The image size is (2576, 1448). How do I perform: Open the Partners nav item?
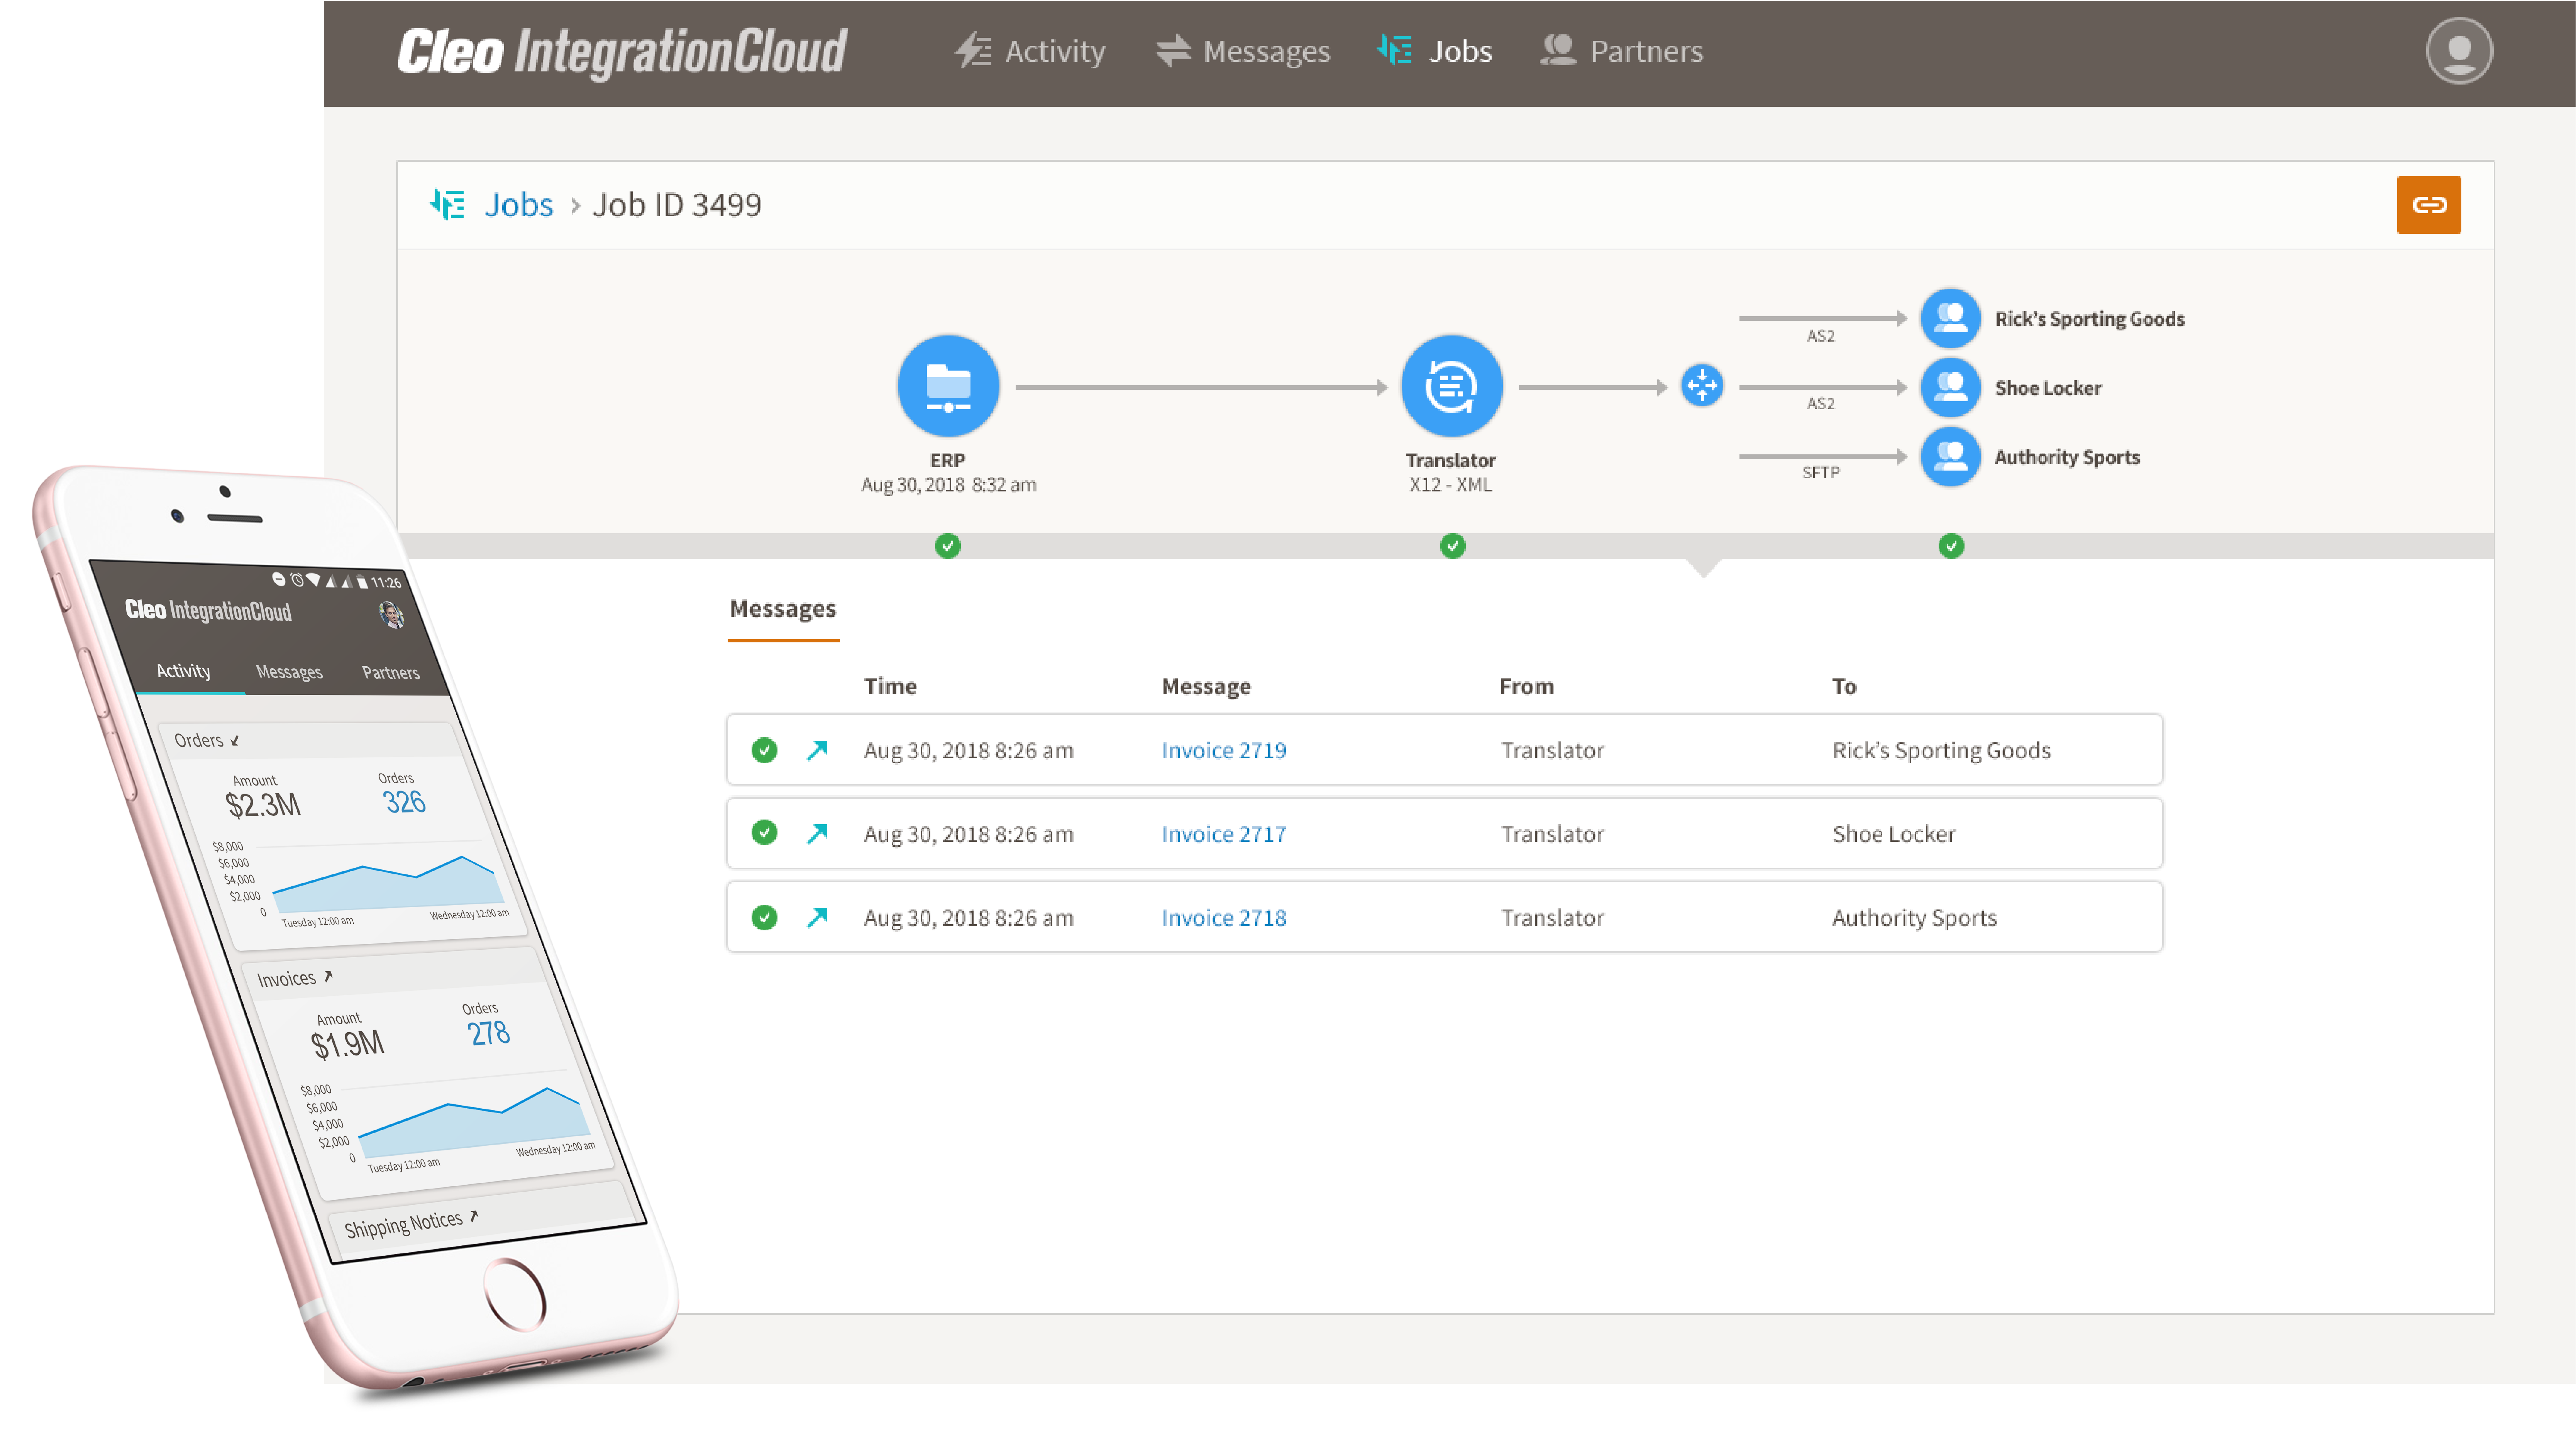click(1621, 51)
